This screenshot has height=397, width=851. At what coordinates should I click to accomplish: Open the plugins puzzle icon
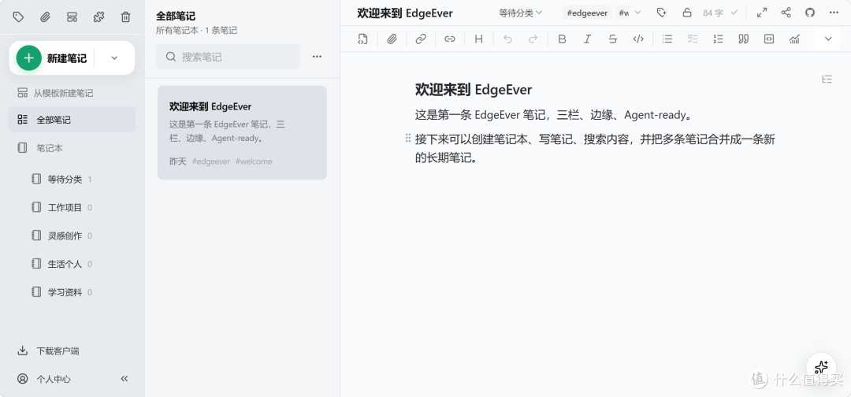tap(98, 17)
